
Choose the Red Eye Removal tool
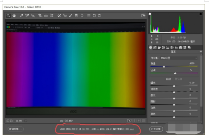(65, 16)
